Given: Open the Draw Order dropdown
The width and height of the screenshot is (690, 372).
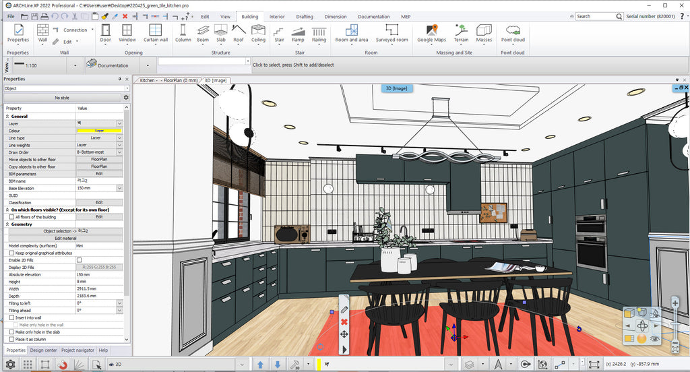Looking at the screenshot, I should pyautogui.click(x=119, y=152).
